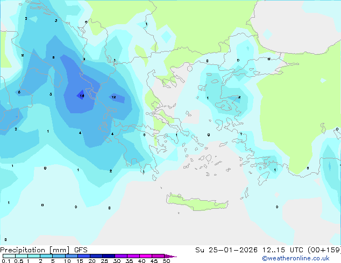This screenshot has width=341, height=263.
Task: Select the 2–5 mm legend color box
Action: (46, 256)
